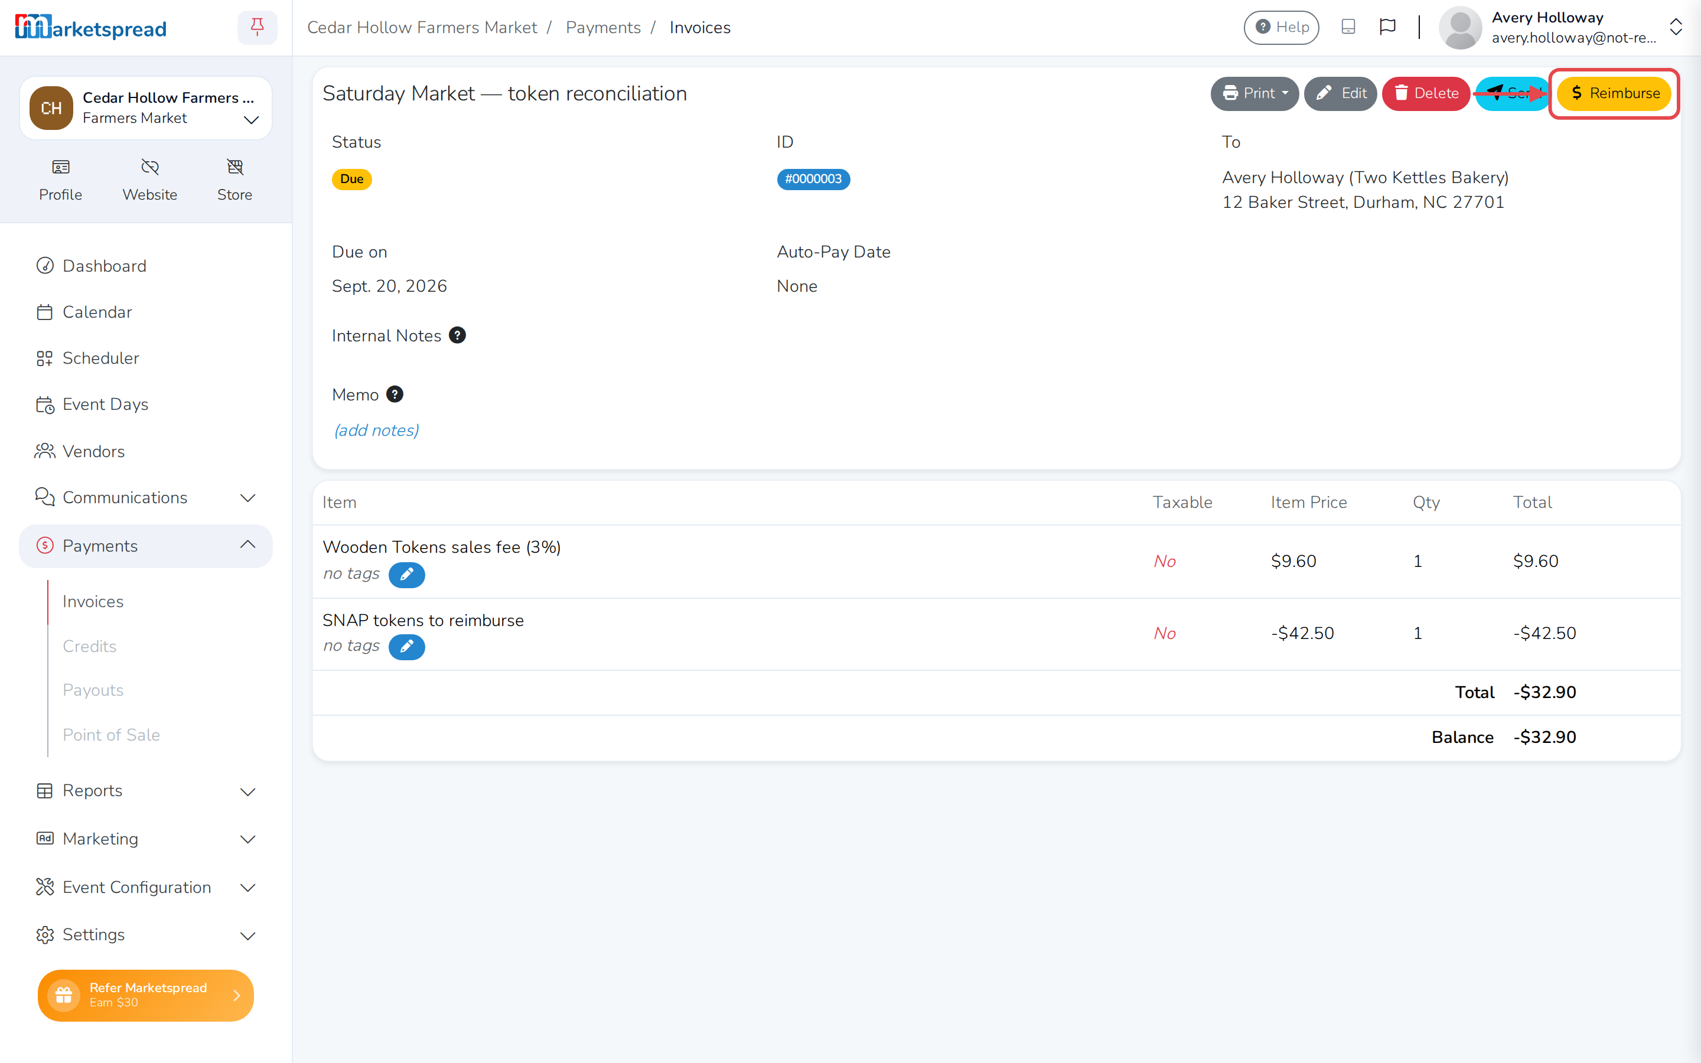
Task: Select Point of Sale under Payments
Action: click(x=111, y=735)
